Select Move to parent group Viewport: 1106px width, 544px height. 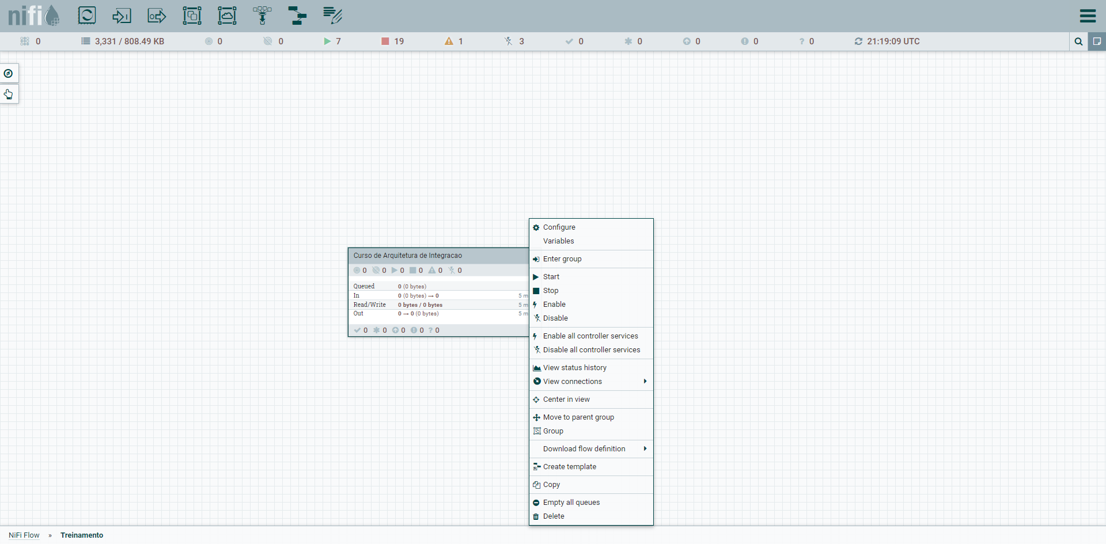[x=591, y=417]
